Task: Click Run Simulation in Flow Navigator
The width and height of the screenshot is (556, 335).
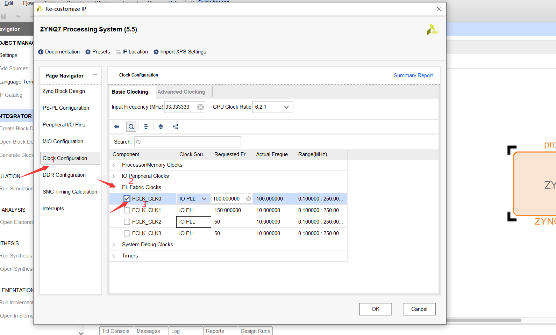Action: pyautogui.click(x=16, y=189)
